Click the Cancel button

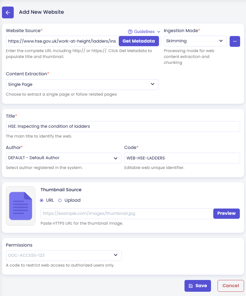coord(231,286)
